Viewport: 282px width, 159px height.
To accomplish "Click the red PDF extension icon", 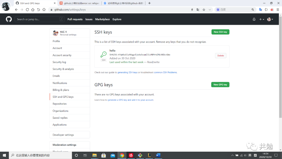I will point(272,10).
